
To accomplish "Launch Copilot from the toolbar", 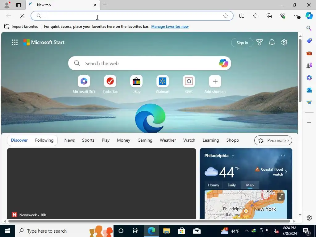I will (309, 16).
